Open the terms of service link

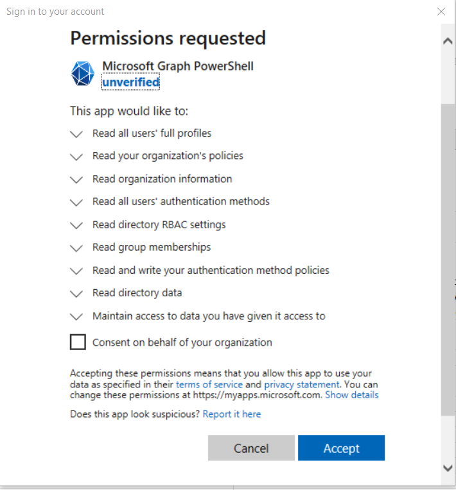point(209,384)
